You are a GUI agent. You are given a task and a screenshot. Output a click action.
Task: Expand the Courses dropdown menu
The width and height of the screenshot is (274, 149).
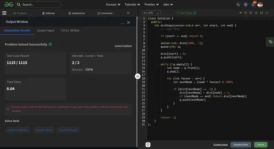pos(113,4)
